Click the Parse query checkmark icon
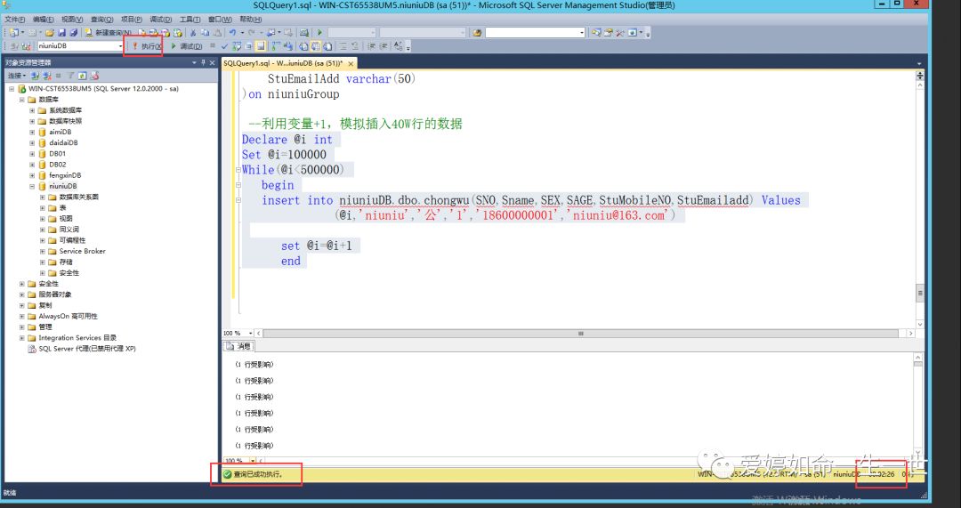This screenshot has height=508, width=961. coord(224,46)
